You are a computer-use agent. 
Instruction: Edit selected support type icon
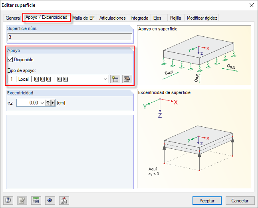point(127,79)
